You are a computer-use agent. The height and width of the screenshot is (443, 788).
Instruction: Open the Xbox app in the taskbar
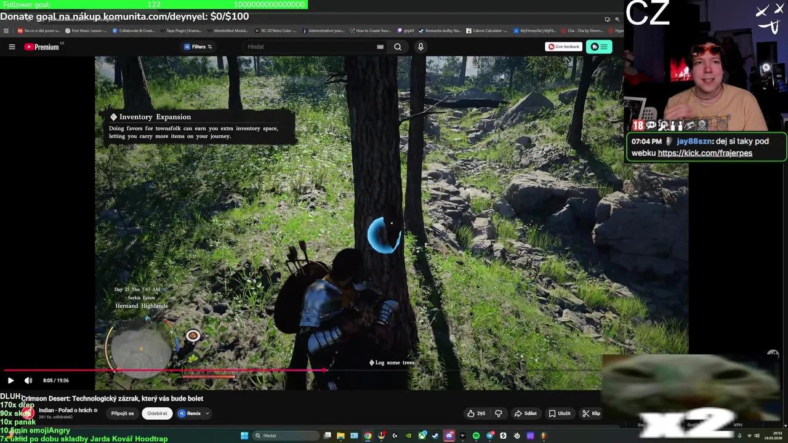422,436
